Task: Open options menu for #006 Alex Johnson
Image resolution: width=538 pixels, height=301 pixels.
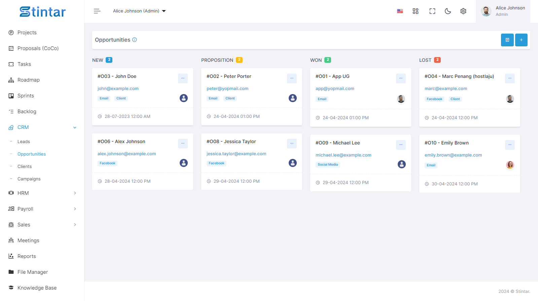Action: [183, 143]
